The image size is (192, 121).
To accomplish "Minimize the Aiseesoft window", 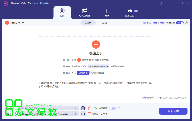I will (x=175, y=3).
